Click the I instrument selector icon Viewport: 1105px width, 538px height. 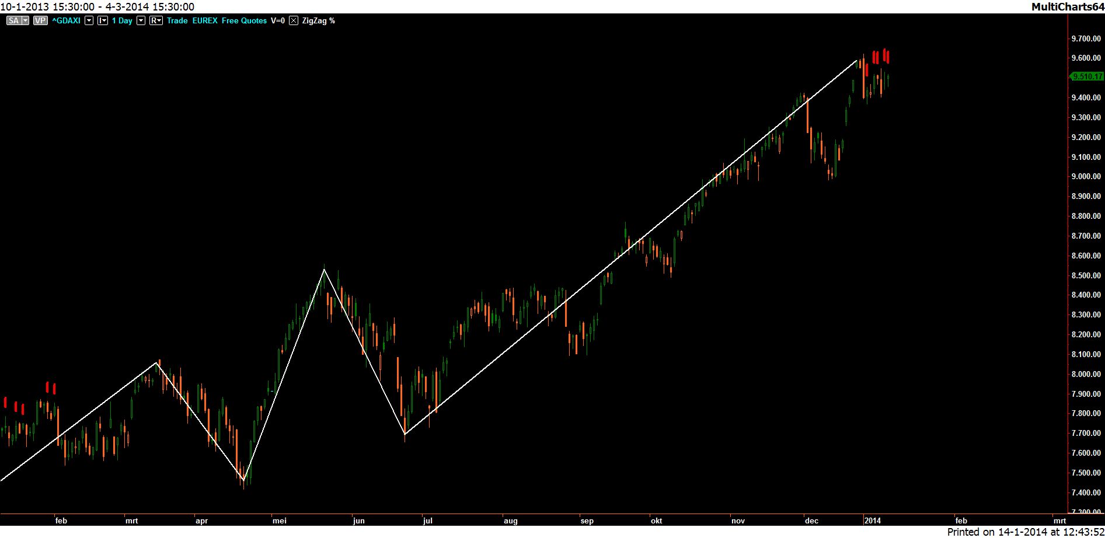click(102, 20)
